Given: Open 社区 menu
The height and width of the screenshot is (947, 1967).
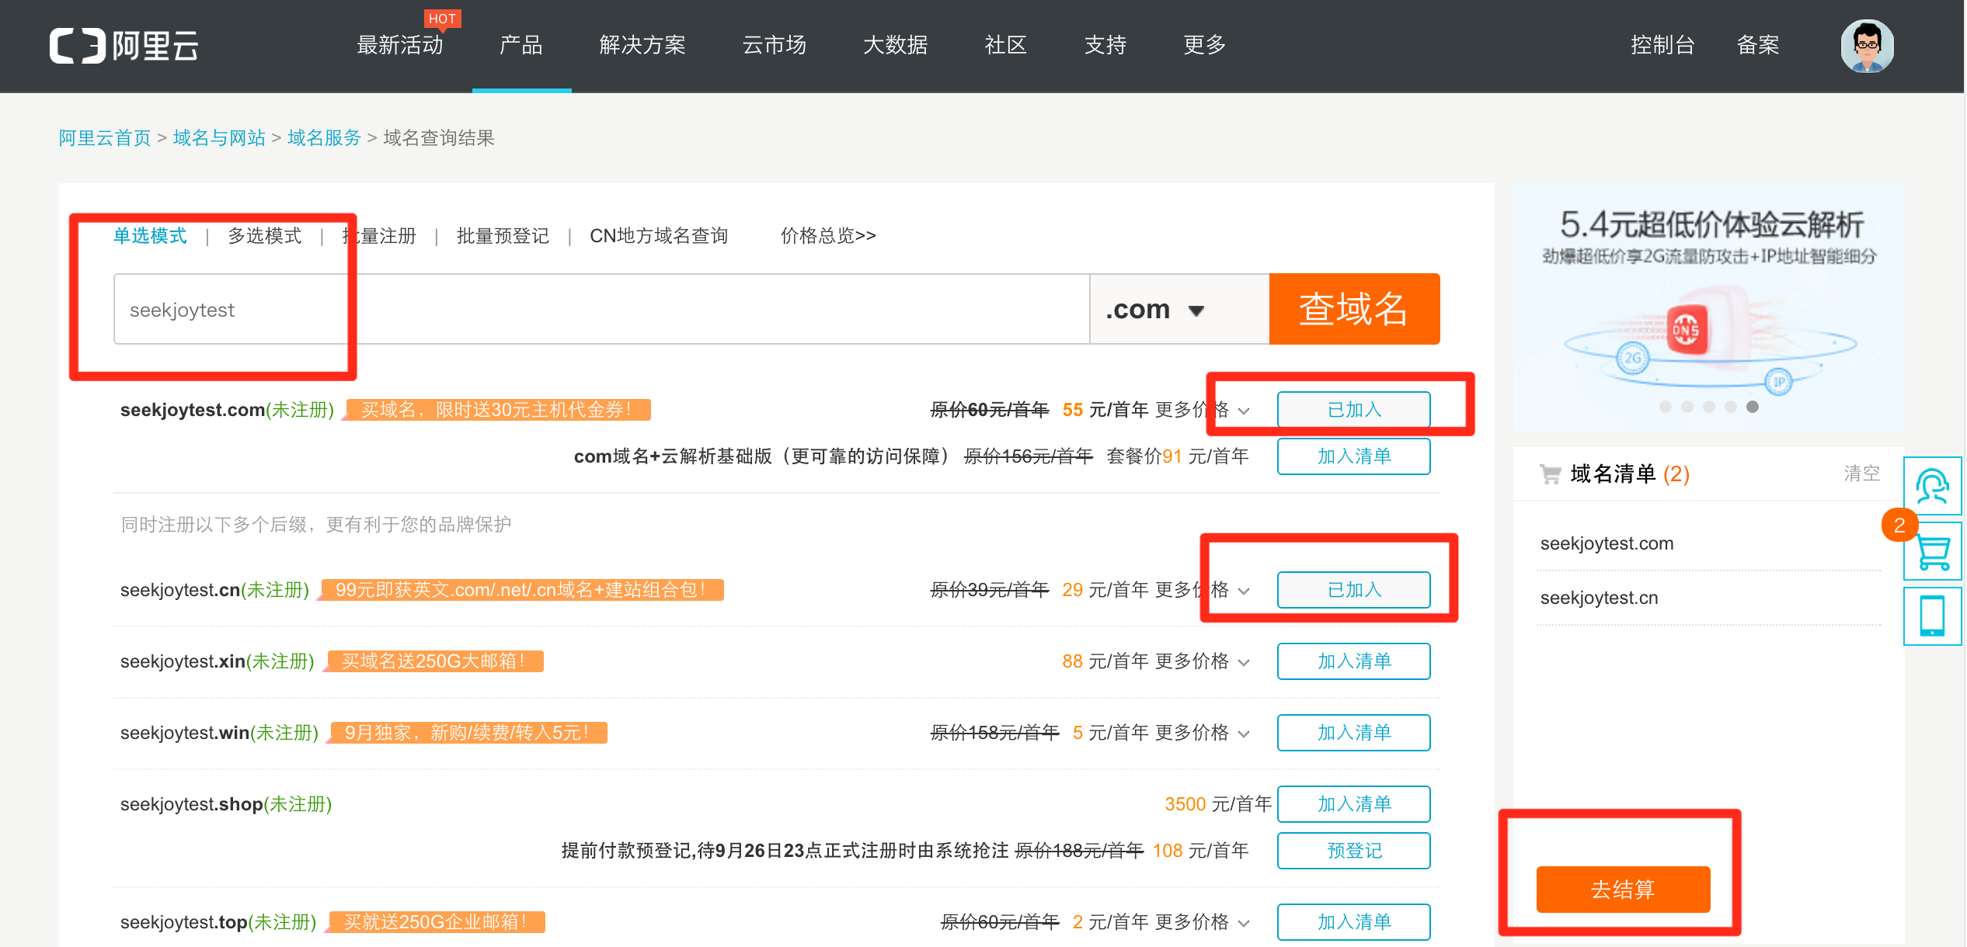Looking at the screenshot, I should (x=1006, y=45).
